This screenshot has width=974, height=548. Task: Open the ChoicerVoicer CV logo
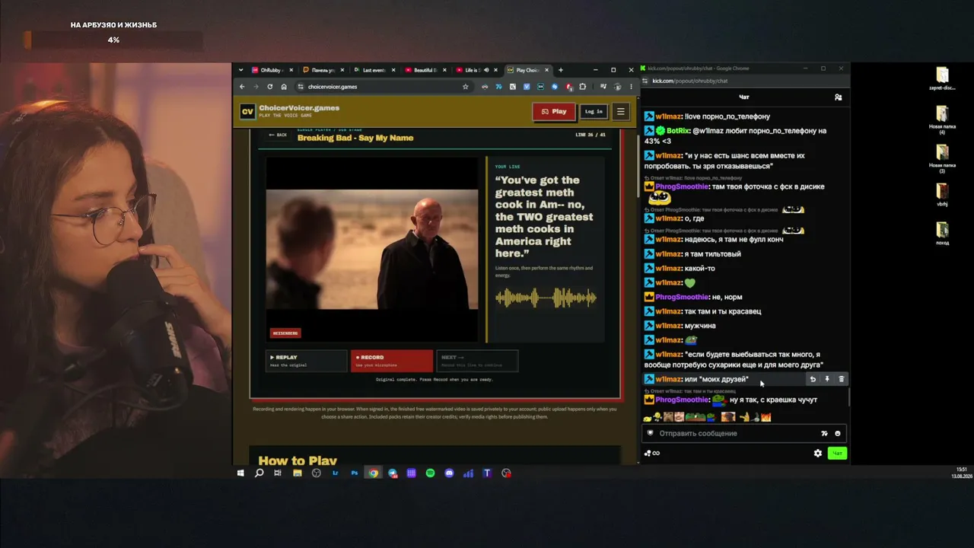coord(247,112)
